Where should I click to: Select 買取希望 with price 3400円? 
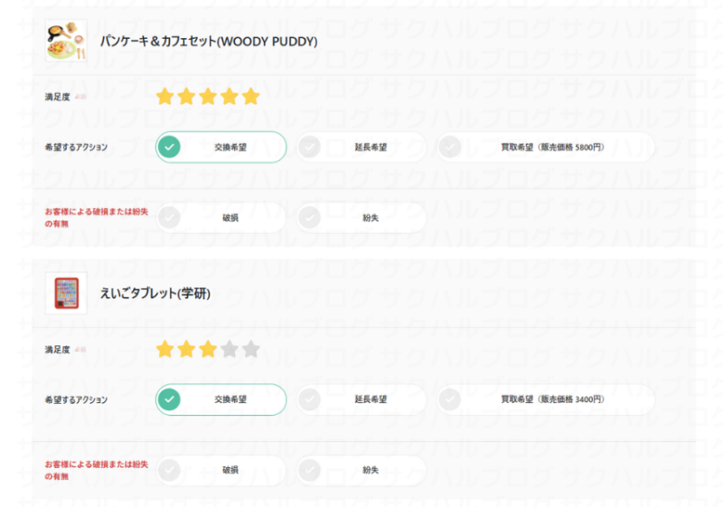546,399
